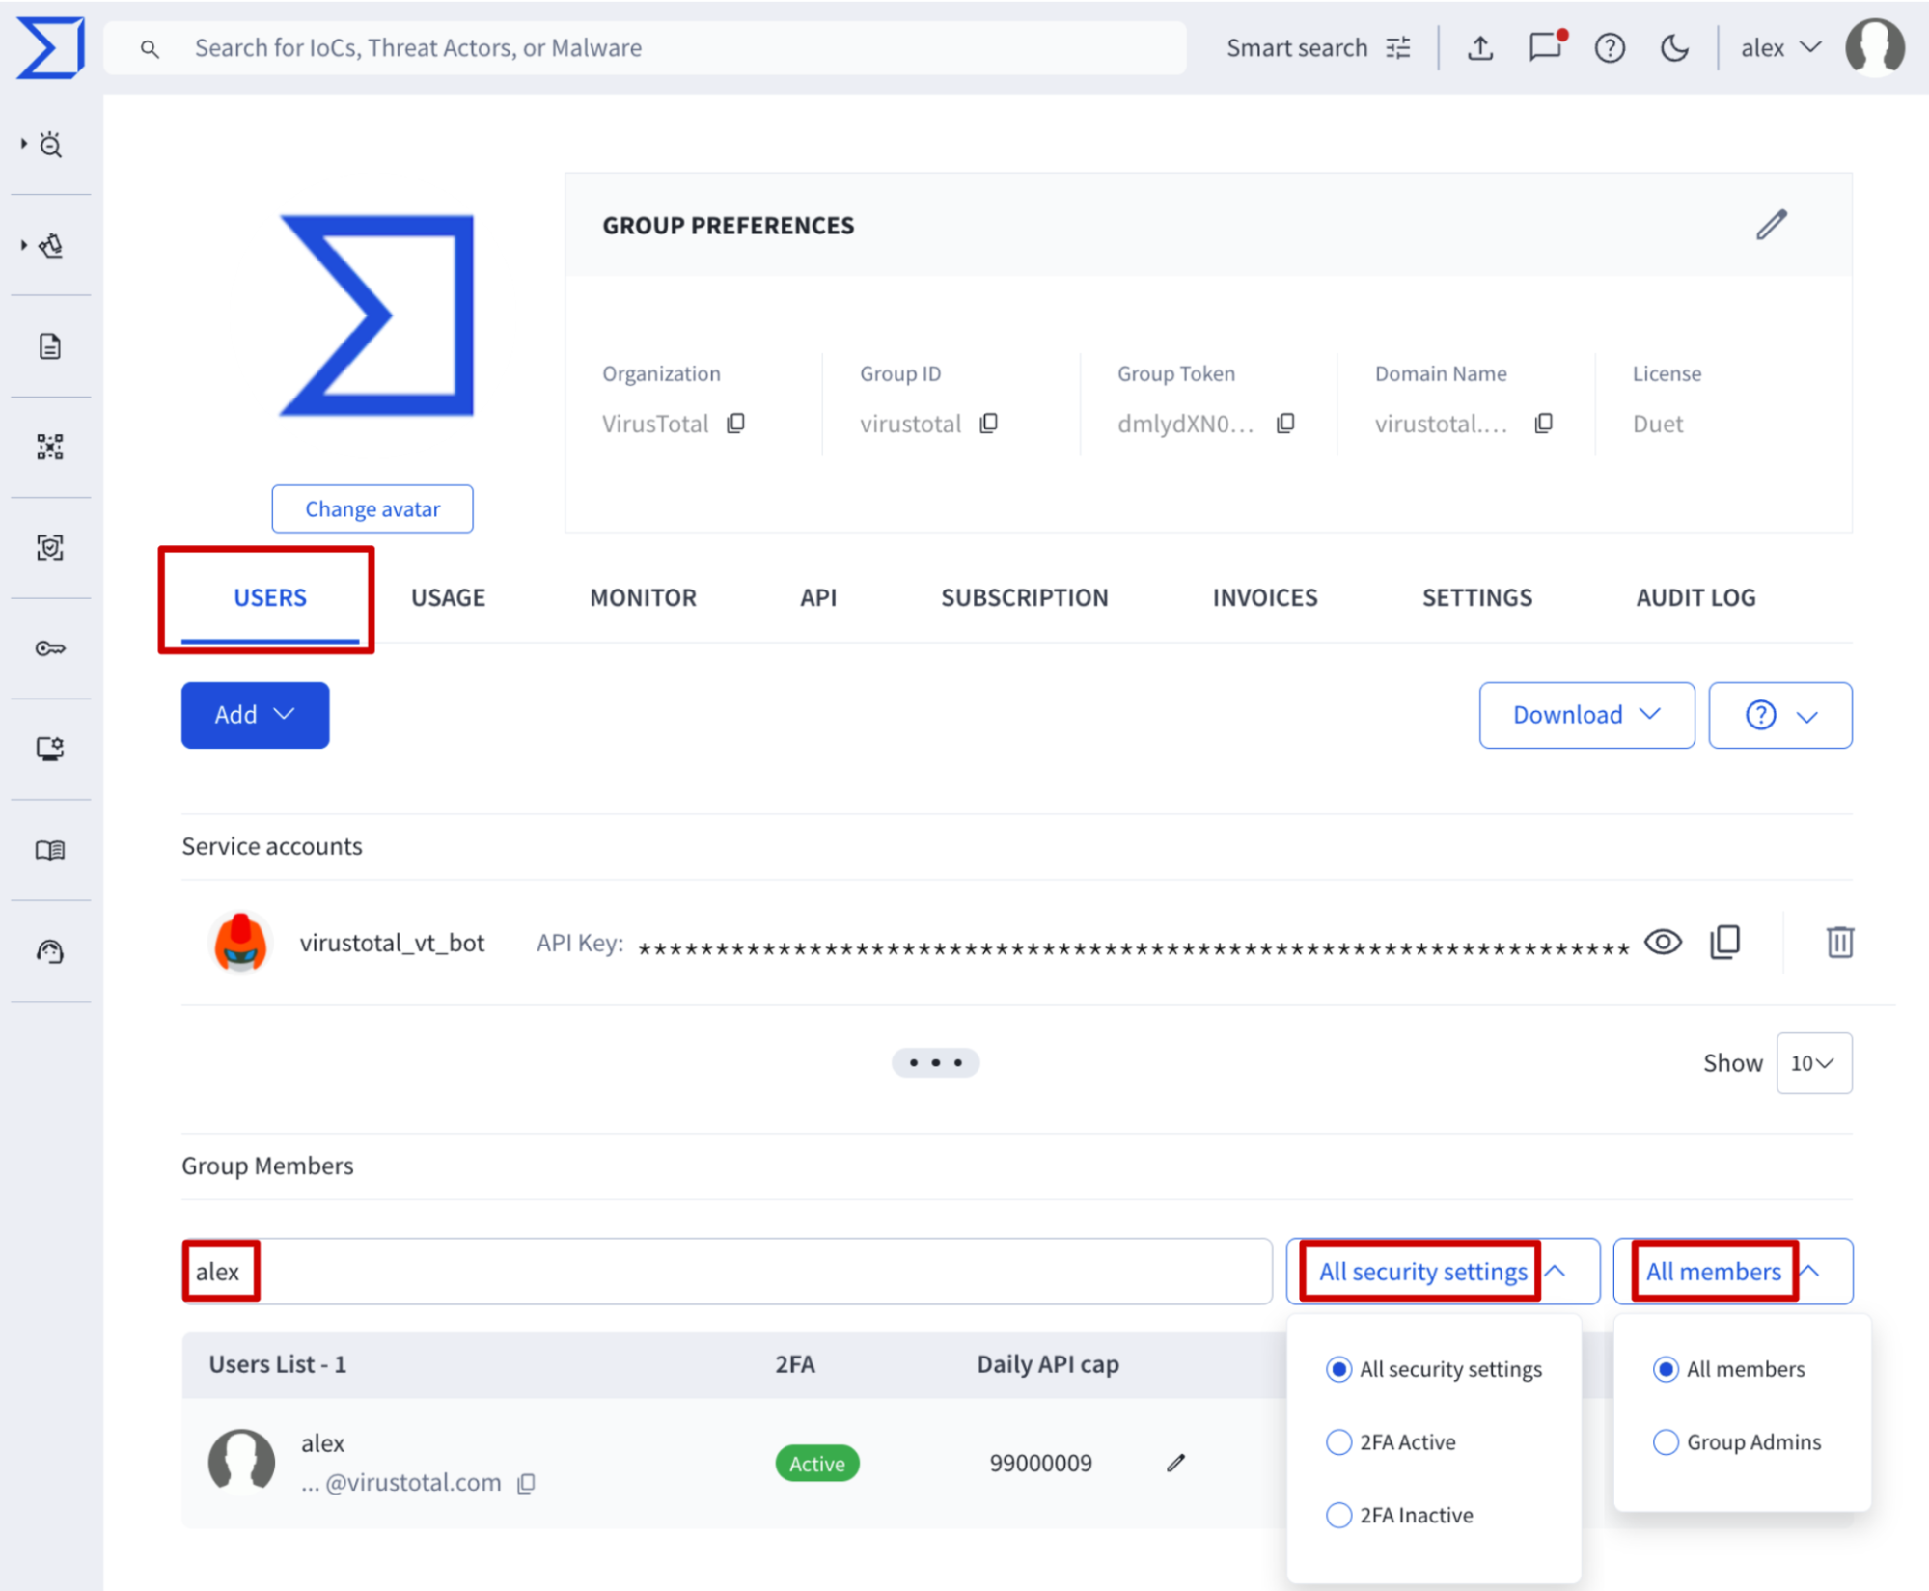
Task: Delete the virustotal_vt_bot service account
Action: (1839, 942)
